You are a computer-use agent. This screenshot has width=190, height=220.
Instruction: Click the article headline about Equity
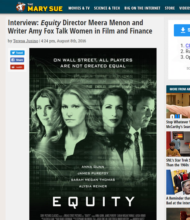point(80,27)
